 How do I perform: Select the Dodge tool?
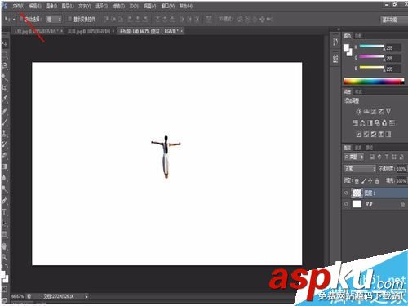(x=4, y=189)
